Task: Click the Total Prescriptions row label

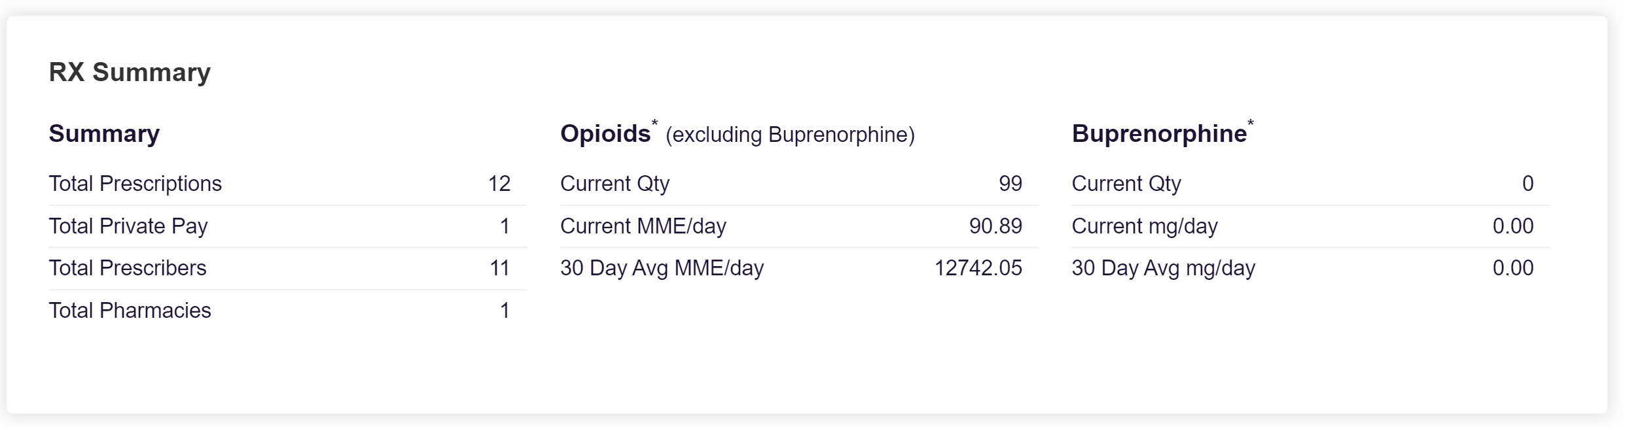Action: click(x=135, y=184)
